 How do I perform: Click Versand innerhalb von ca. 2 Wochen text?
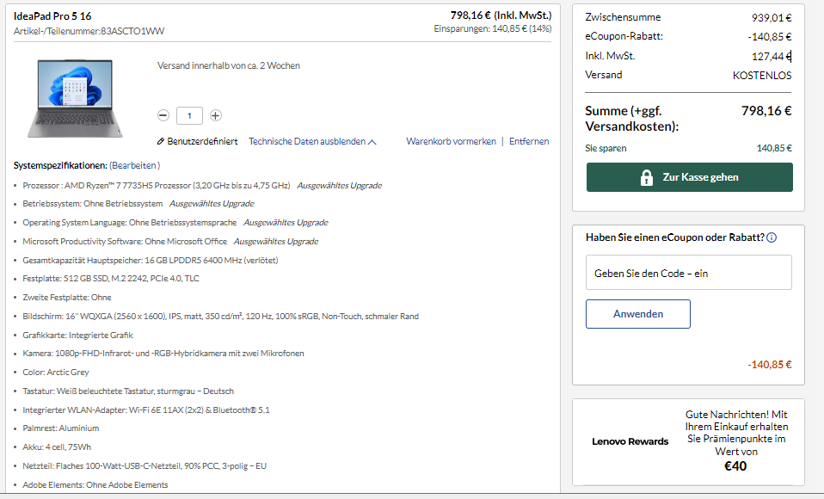tap(229, 65)
